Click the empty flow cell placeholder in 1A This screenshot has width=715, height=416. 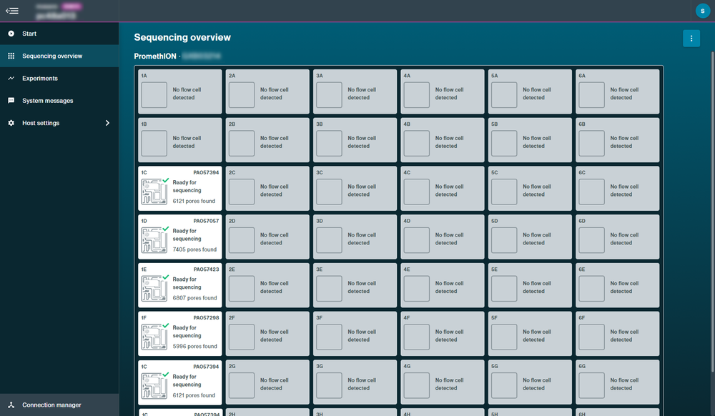154,95
